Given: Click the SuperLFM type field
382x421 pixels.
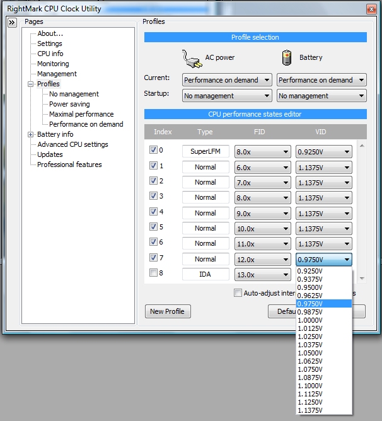Looking at the screenshot, I should point(205,151).
